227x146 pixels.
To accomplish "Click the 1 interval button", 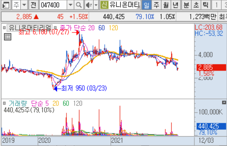I will point(216,5).
